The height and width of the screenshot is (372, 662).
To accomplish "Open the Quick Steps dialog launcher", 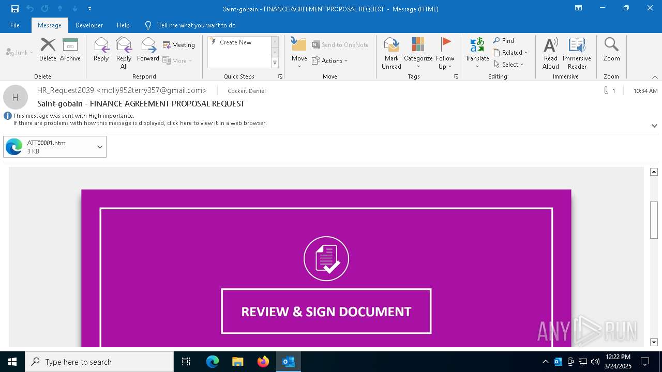I will tap(280, 76).
